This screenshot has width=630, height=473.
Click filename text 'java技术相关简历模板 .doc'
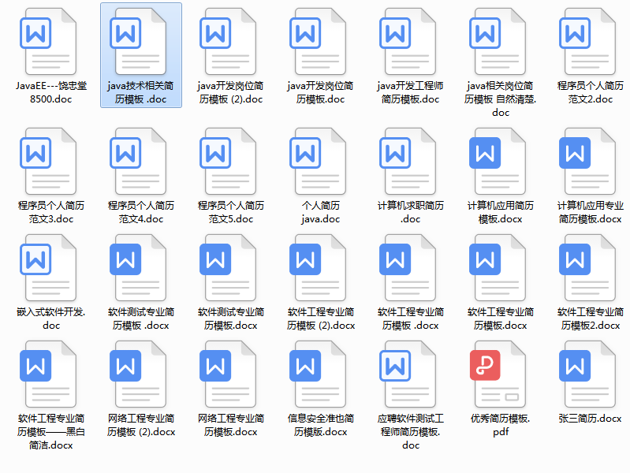click(140, 92)
